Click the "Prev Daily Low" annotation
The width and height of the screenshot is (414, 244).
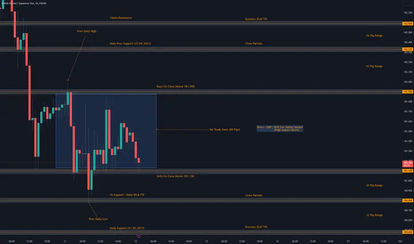click(98, 219)
